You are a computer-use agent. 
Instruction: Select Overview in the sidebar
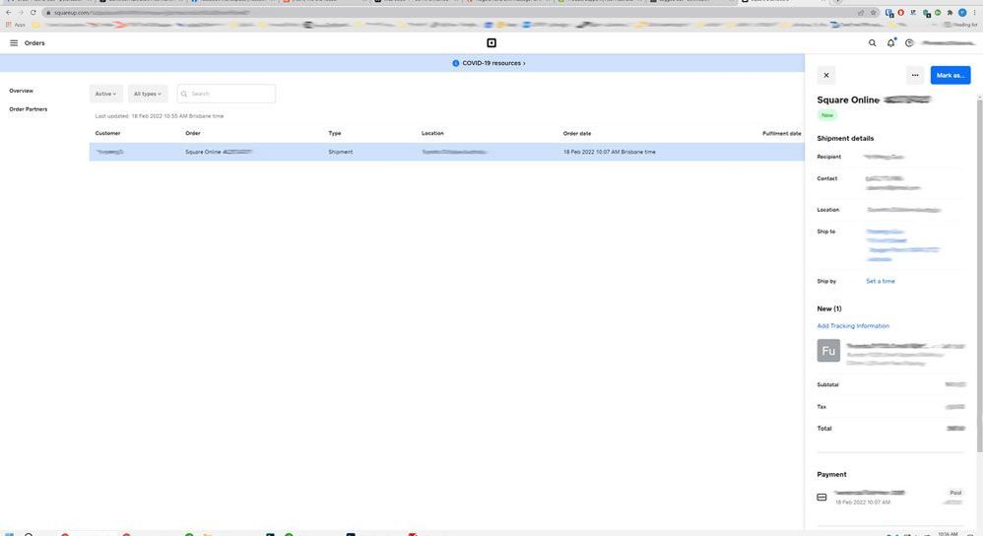[22, 91]
